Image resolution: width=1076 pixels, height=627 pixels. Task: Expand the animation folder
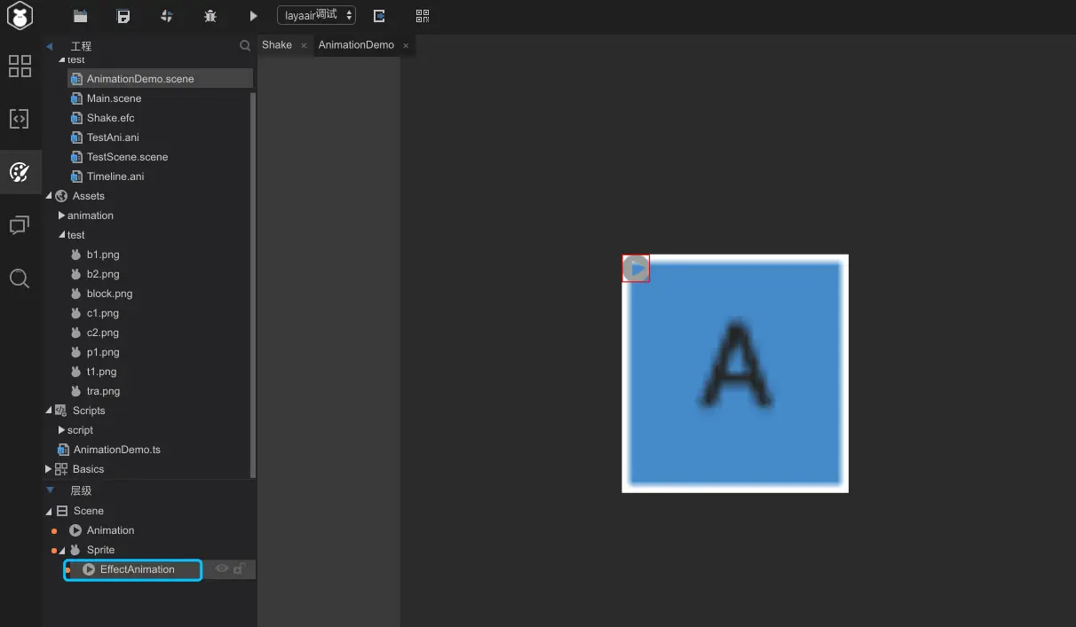[x=61, y=216]
